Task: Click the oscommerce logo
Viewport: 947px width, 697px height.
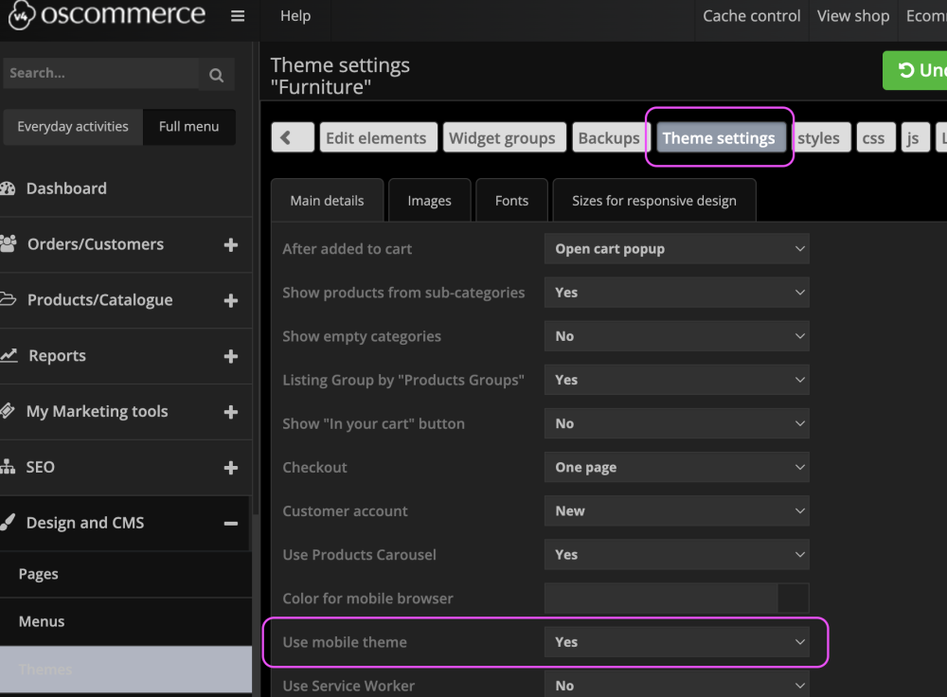Action: (106, 15)
